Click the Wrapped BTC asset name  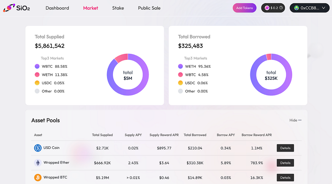click(x=55, y=177)
